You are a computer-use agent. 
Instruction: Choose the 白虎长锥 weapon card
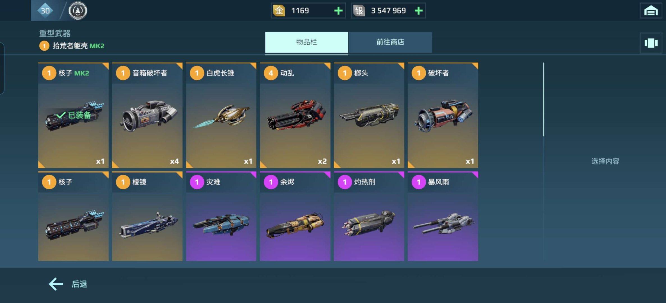coord(221,115)
